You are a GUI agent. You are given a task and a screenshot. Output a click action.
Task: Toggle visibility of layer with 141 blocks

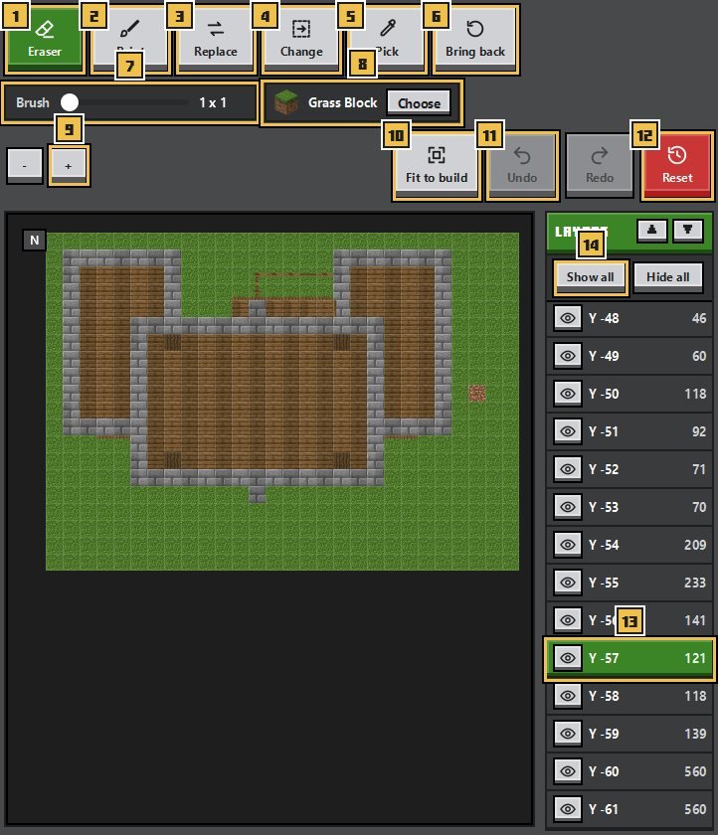568,621
